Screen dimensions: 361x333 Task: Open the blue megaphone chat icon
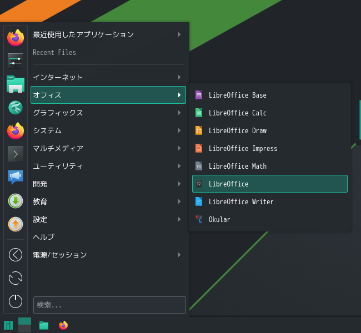[x=16, y=178]
